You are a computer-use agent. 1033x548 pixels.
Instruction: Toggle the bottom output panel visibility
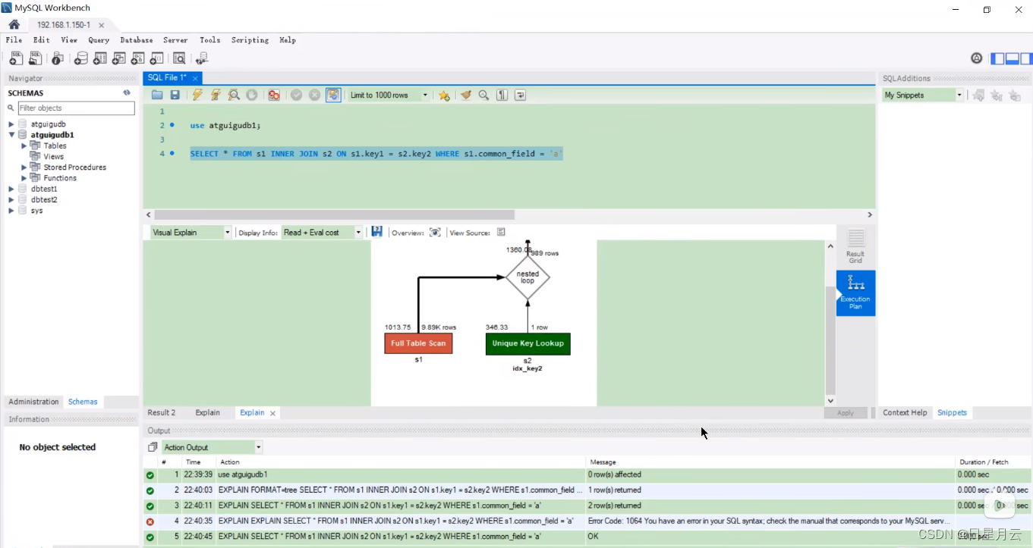coord(1012,58)
